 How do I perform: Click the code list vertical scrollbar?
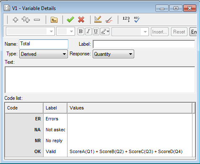194,130
